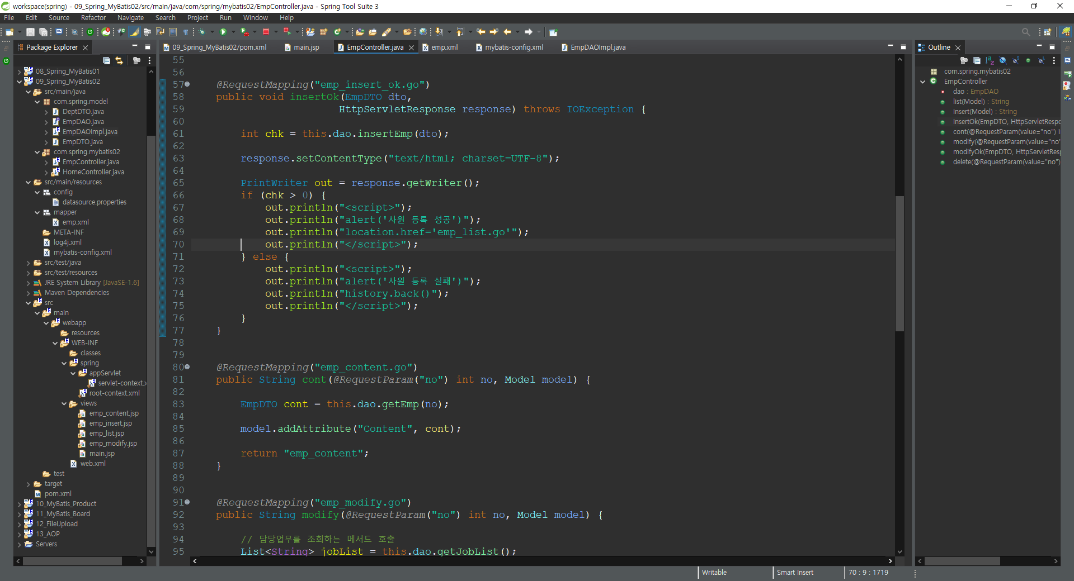Toggle Hide Static Members in Outline
Screen dimensions: 1074x581
1016,60
